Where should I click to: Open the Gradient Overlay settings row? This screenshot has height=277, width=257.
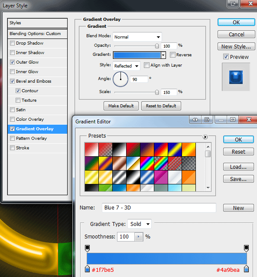tap(38, 129)
